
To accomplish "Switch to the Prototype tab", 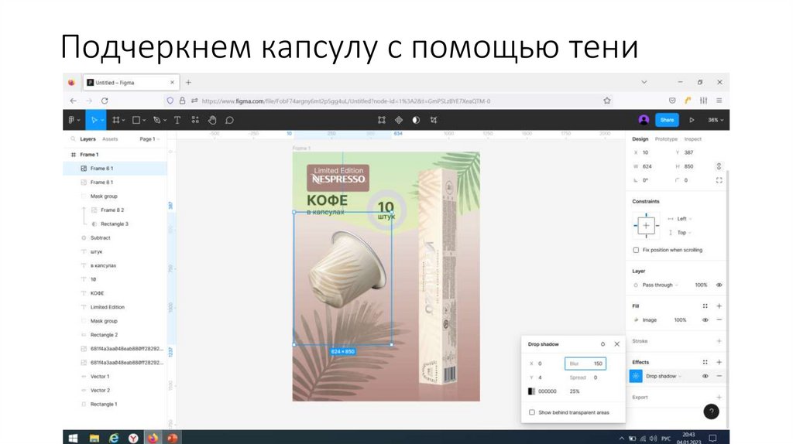I will click(665, 139).
